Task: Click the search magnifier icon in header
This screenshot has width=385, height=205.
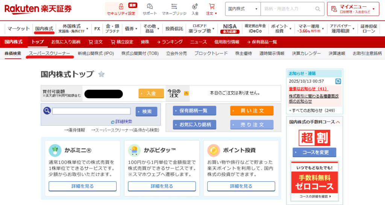Action: pyautogui.click(x=318, y=9)
